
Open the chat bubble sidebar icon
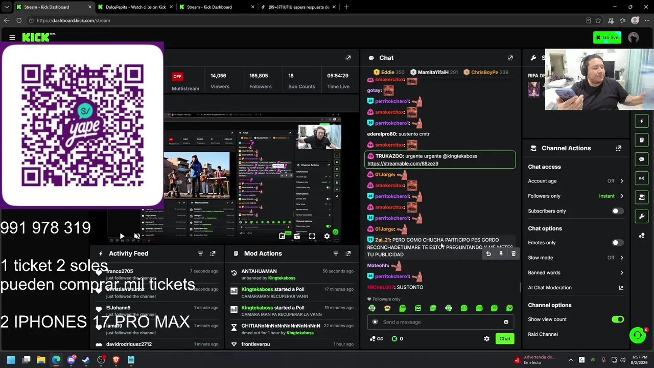[x=642, y=159]
